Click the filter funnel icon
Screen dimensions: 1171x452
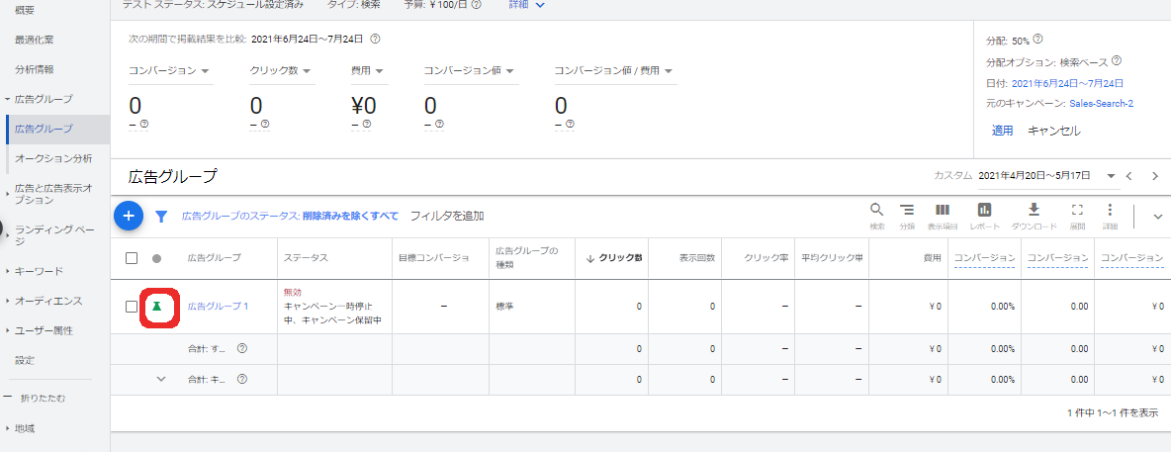(161, 216)
